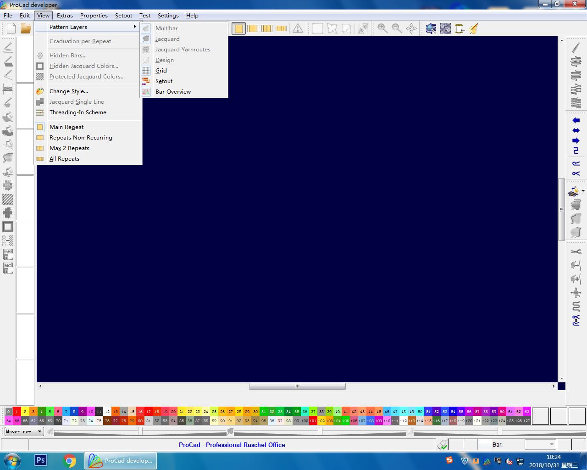Image resolution: width=587 pixels, height=470 pixels.
Task: Click the Open folder icon in the toolbar
Action: [26, 28]
